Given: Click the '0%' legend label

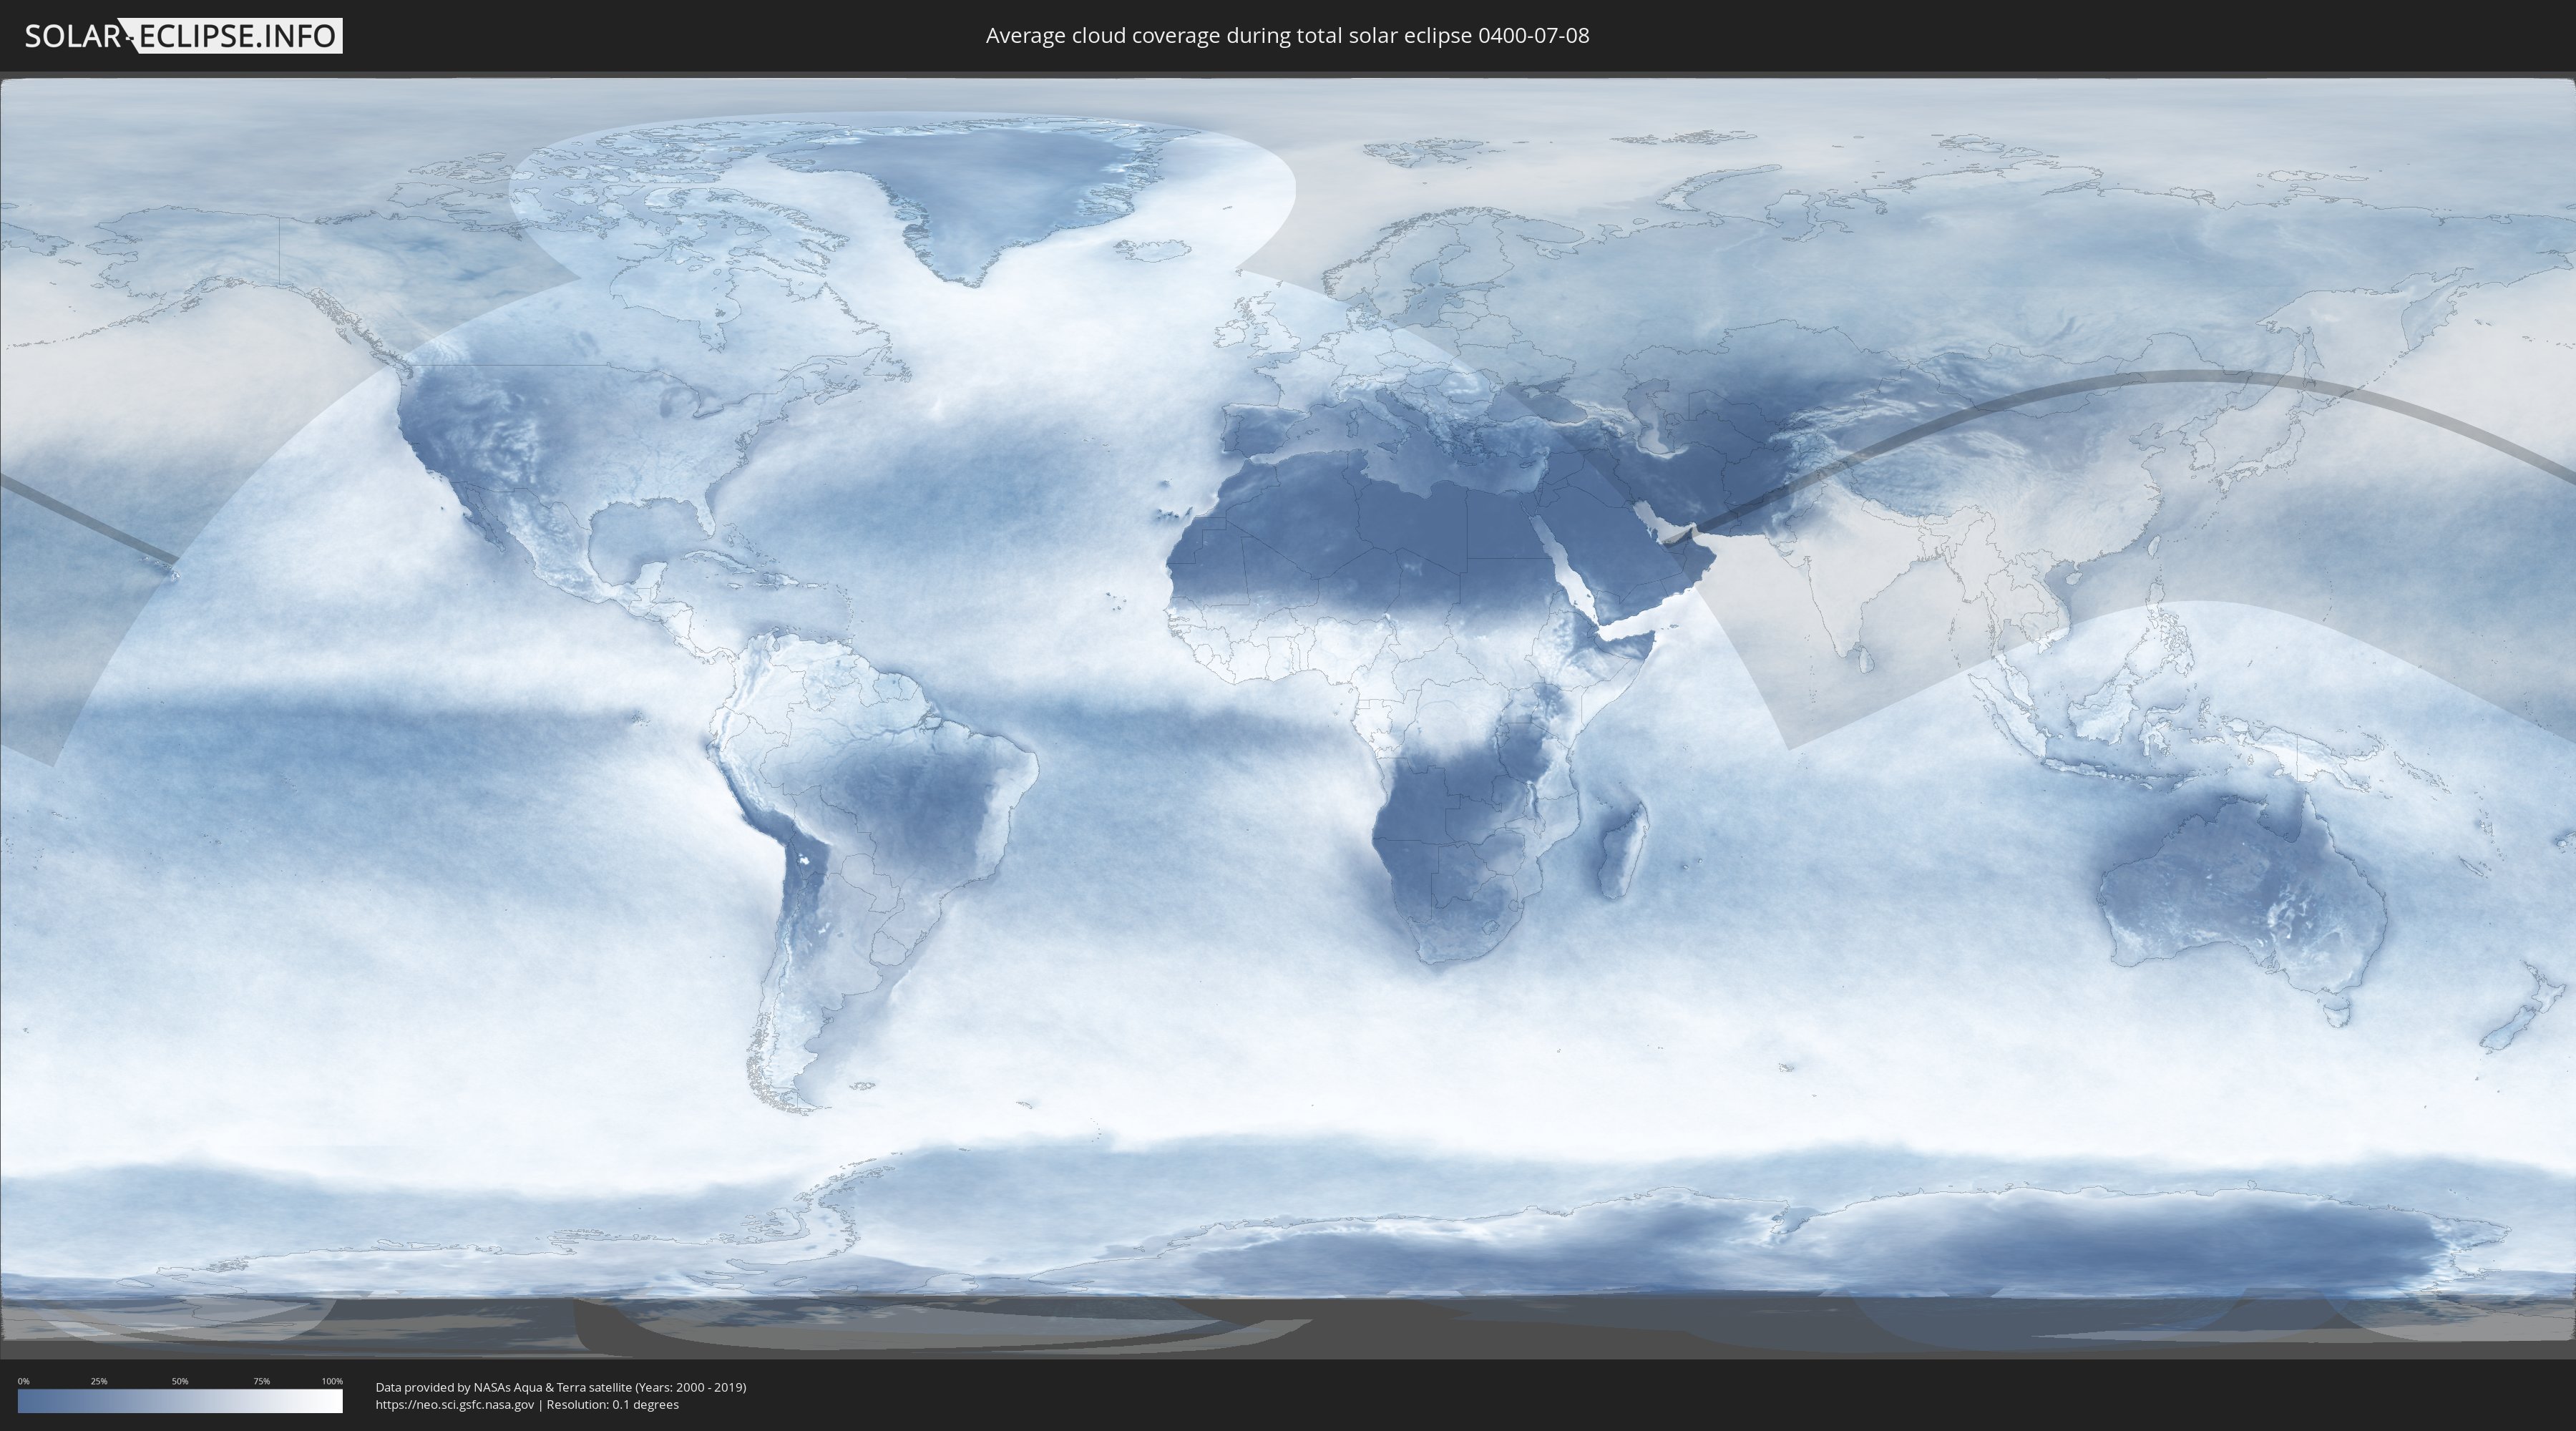Looking at the screenshot, I should click(x=23, y=1381).
